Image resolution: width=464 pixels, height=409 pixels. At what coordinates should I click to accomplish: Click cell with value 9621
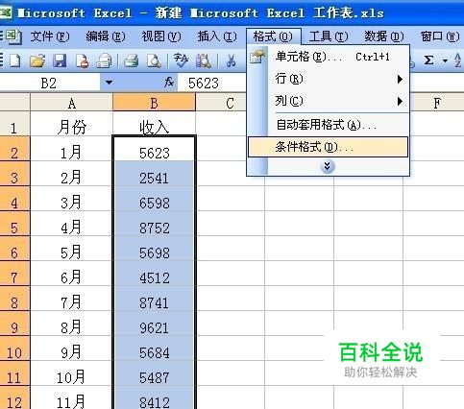coord(154,324)
